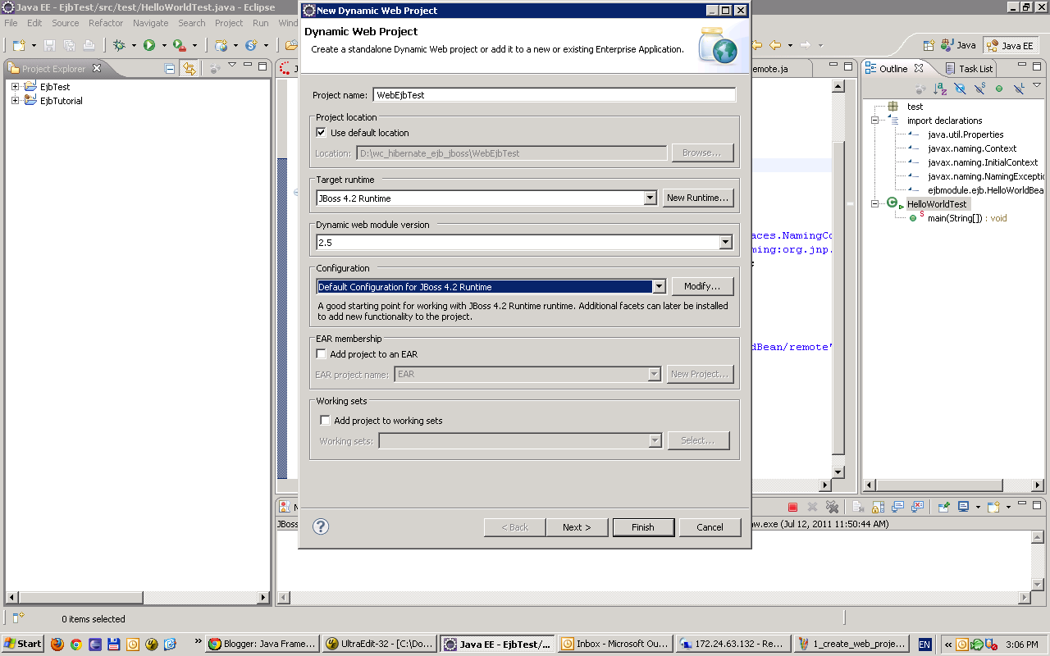This screenshot has height=656, width=1050.
Task: Select the Debug toolbar icon
Action: (x=121, y=45)
